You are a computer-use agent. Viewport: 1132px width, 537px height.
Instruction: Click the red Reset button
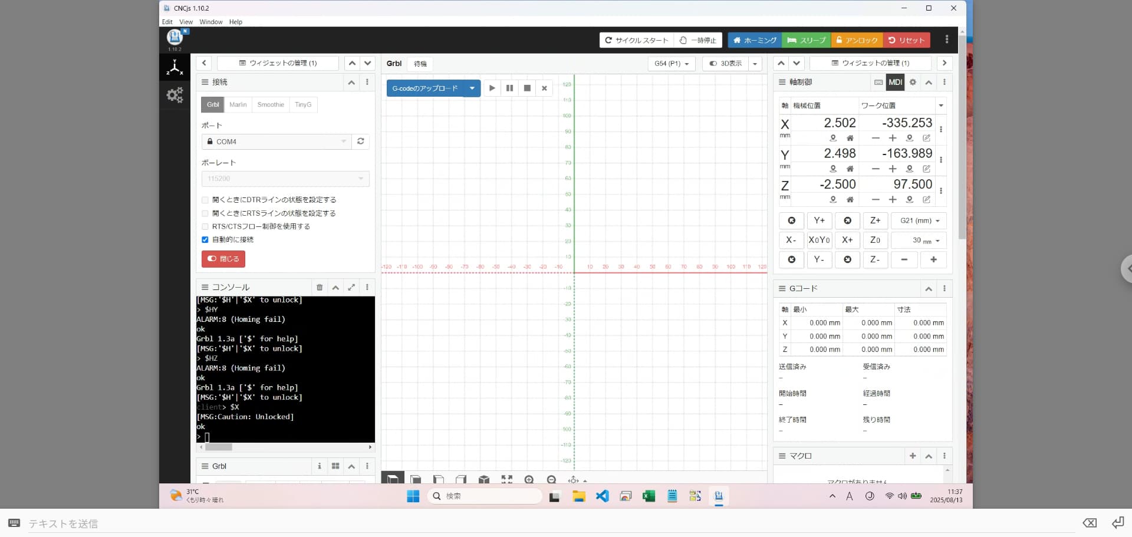[x=906, y=40]
